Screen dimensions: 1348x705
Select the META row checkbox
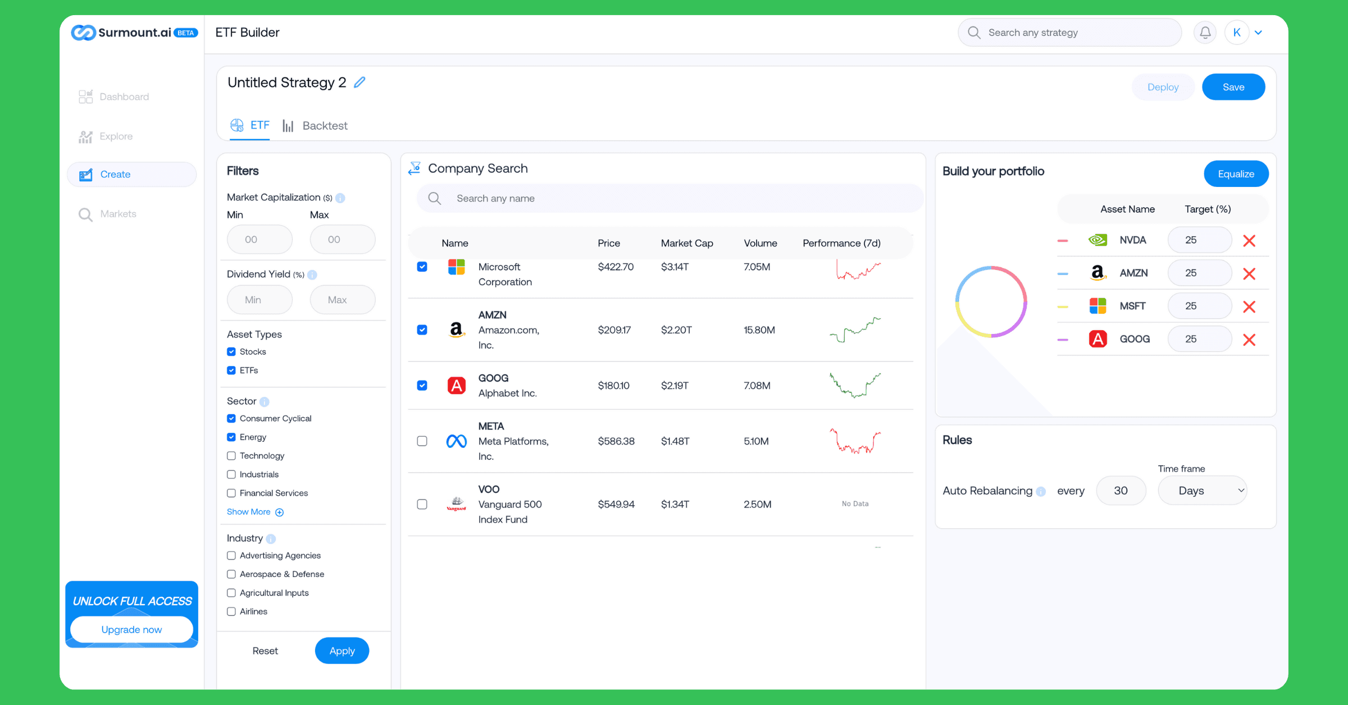(422, 441)
